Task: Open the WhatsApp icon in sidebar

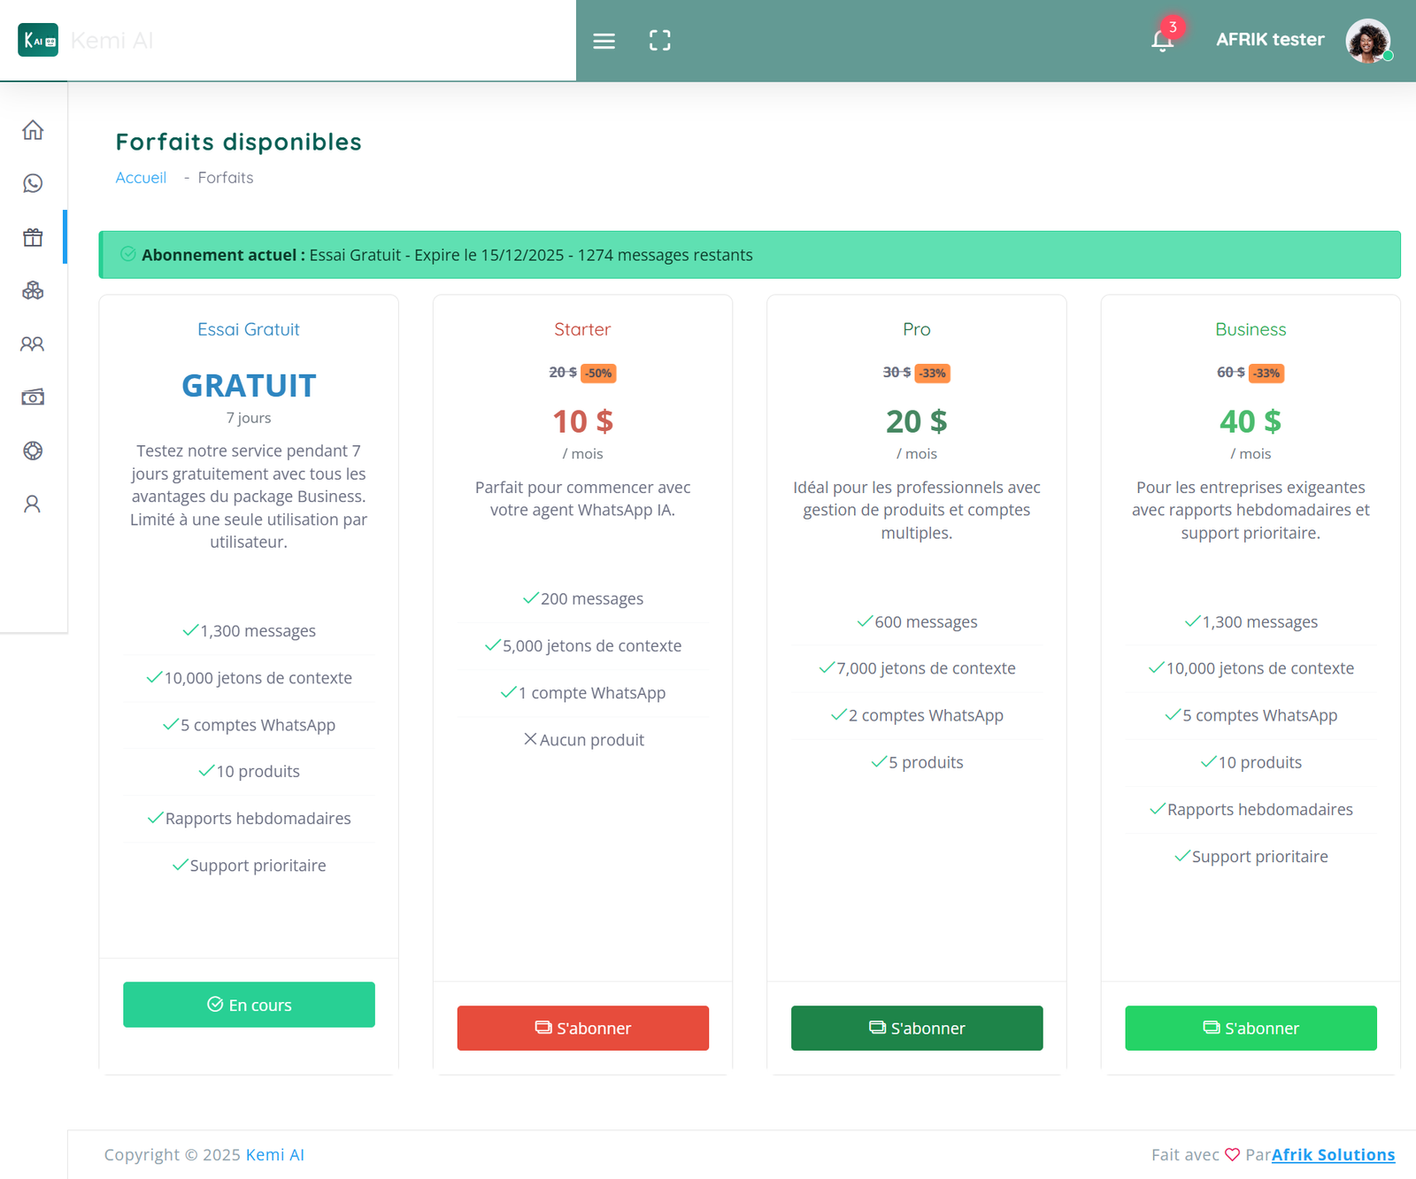Action: point(33,183)
